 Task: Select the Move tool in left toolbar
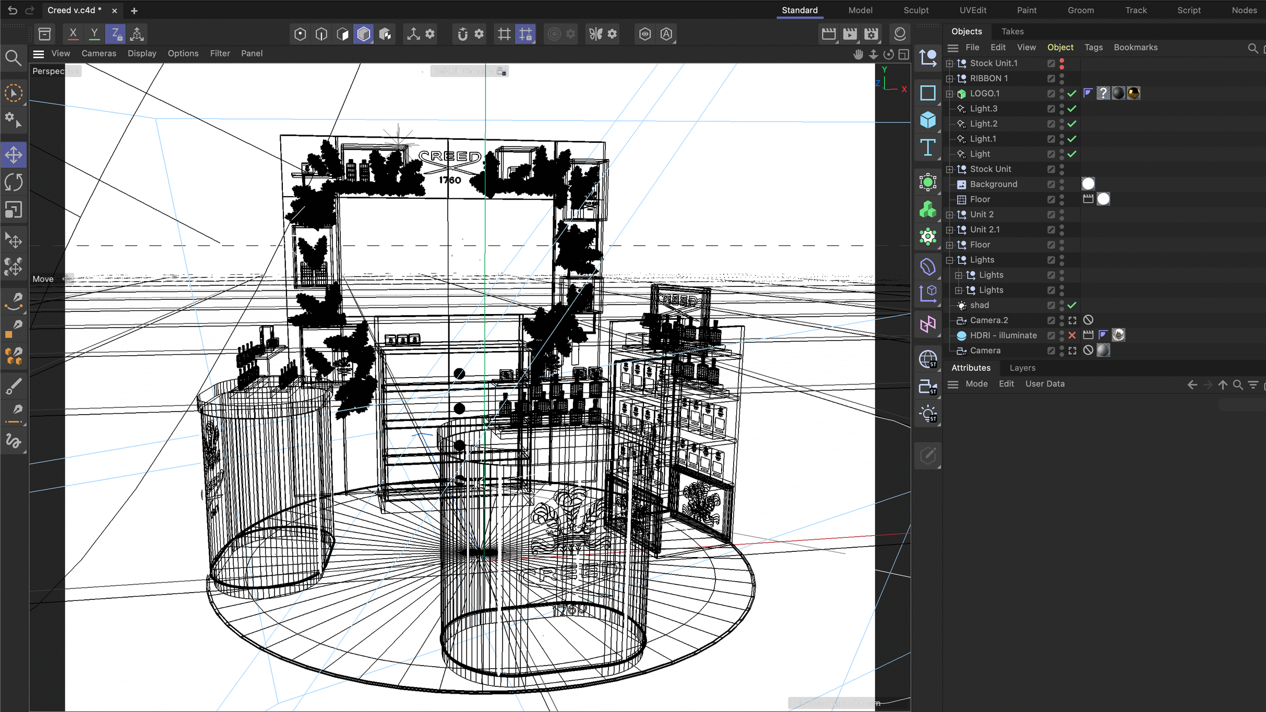[x=14, y=155]
